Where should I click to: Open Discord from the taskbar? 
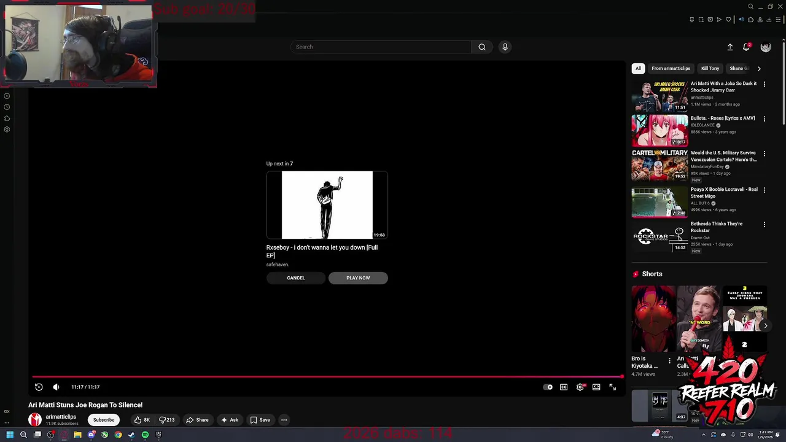point(91,435)
